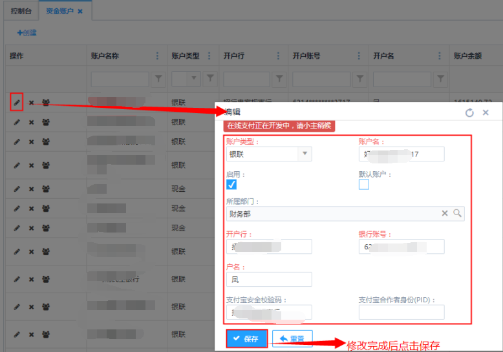The height and width of the screenshot is (352, 503).
Task: Open column menu for 账户名称 header
Action: tap(158, 56)
